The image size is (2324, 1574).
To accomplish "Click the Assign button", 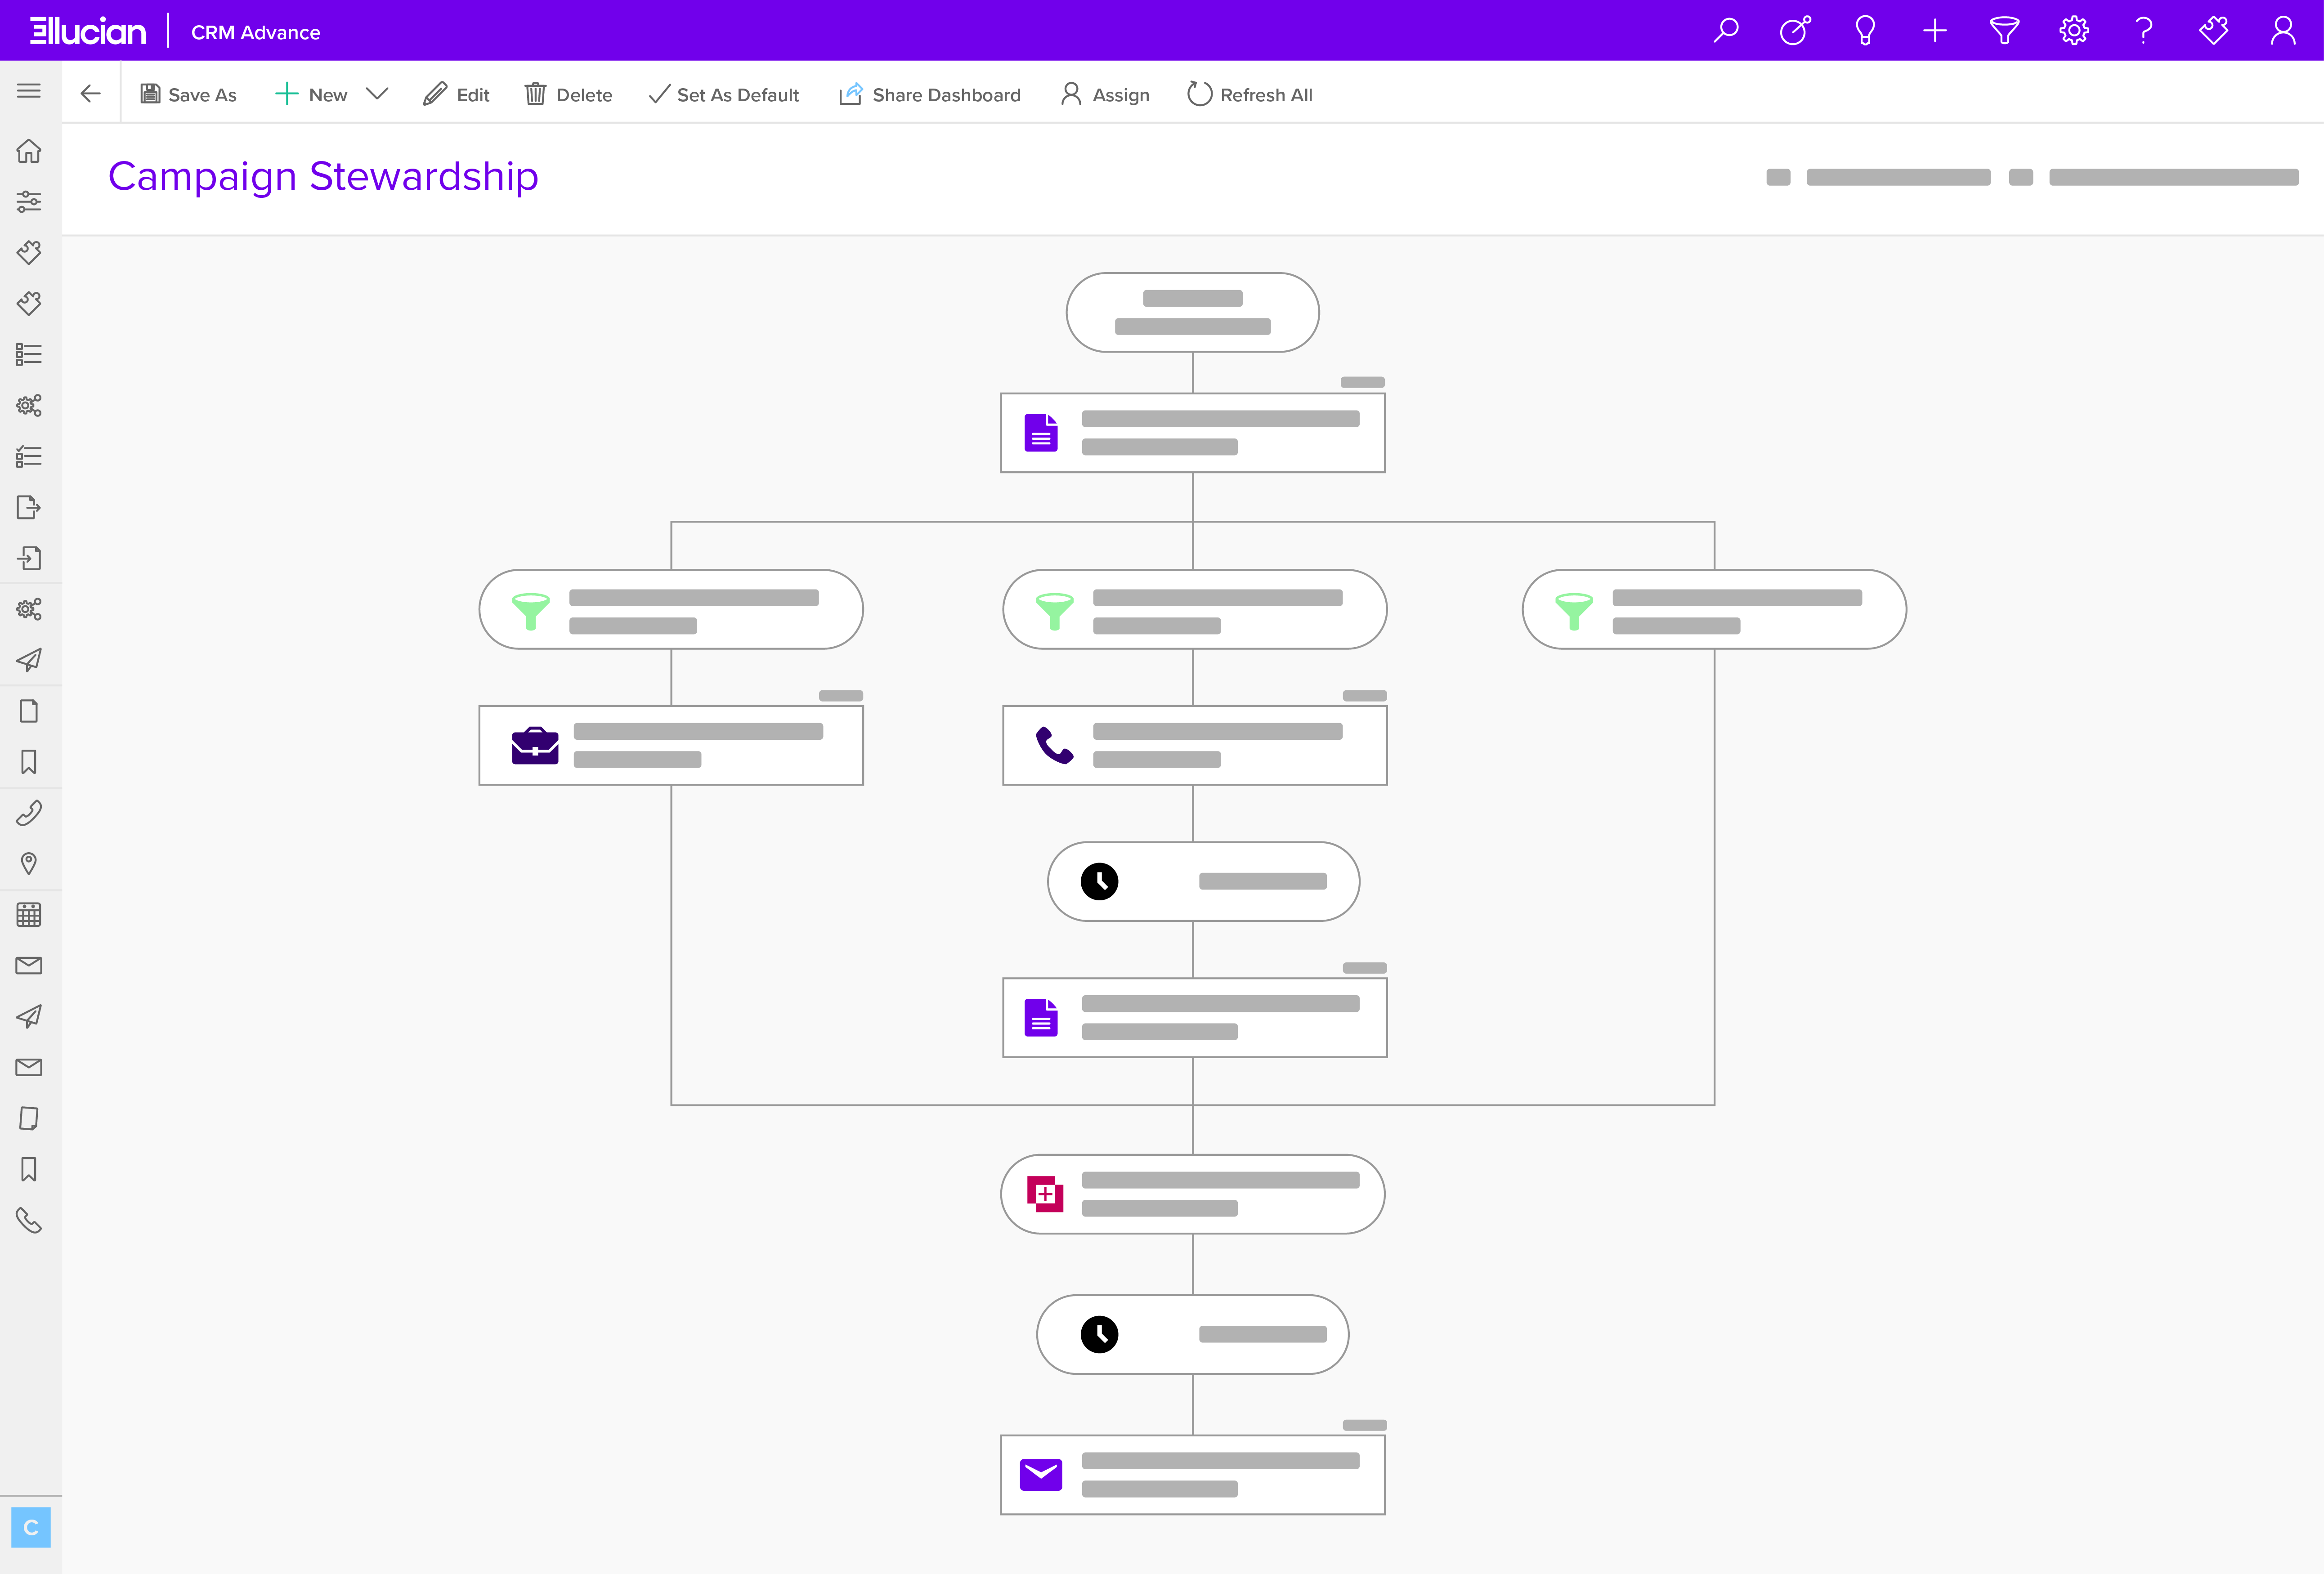I will tap(1105, 94).
